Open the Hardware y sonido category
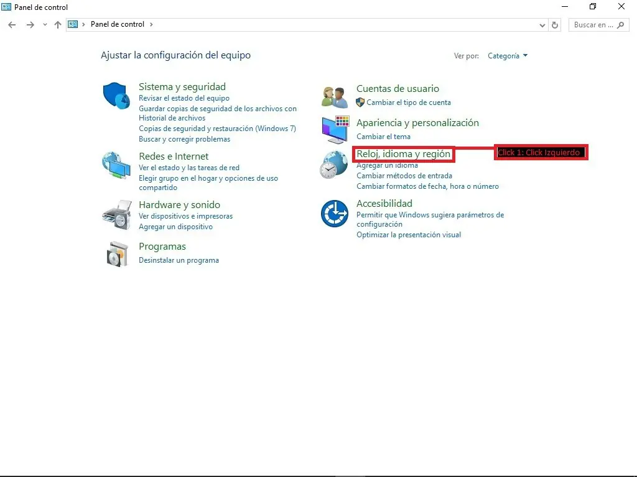Screen dimensions: 637x477 [179, 205]
